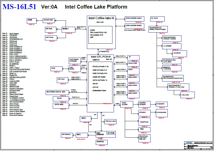Click the TPS51225CRUKR block

[172, 39]
